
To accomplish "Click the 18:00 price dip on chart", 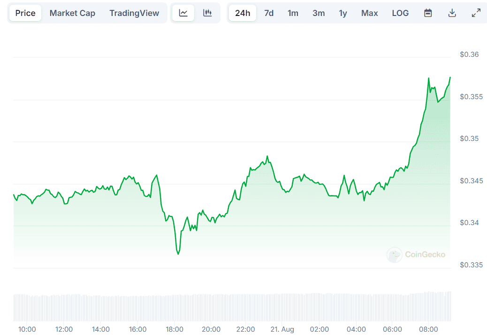I will (178, 254).
